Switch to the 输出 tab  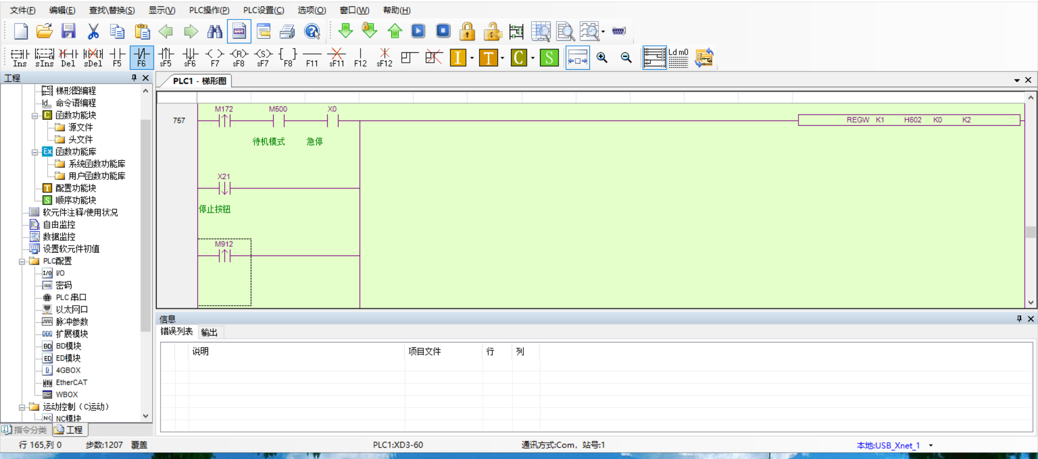pos(209,332)
